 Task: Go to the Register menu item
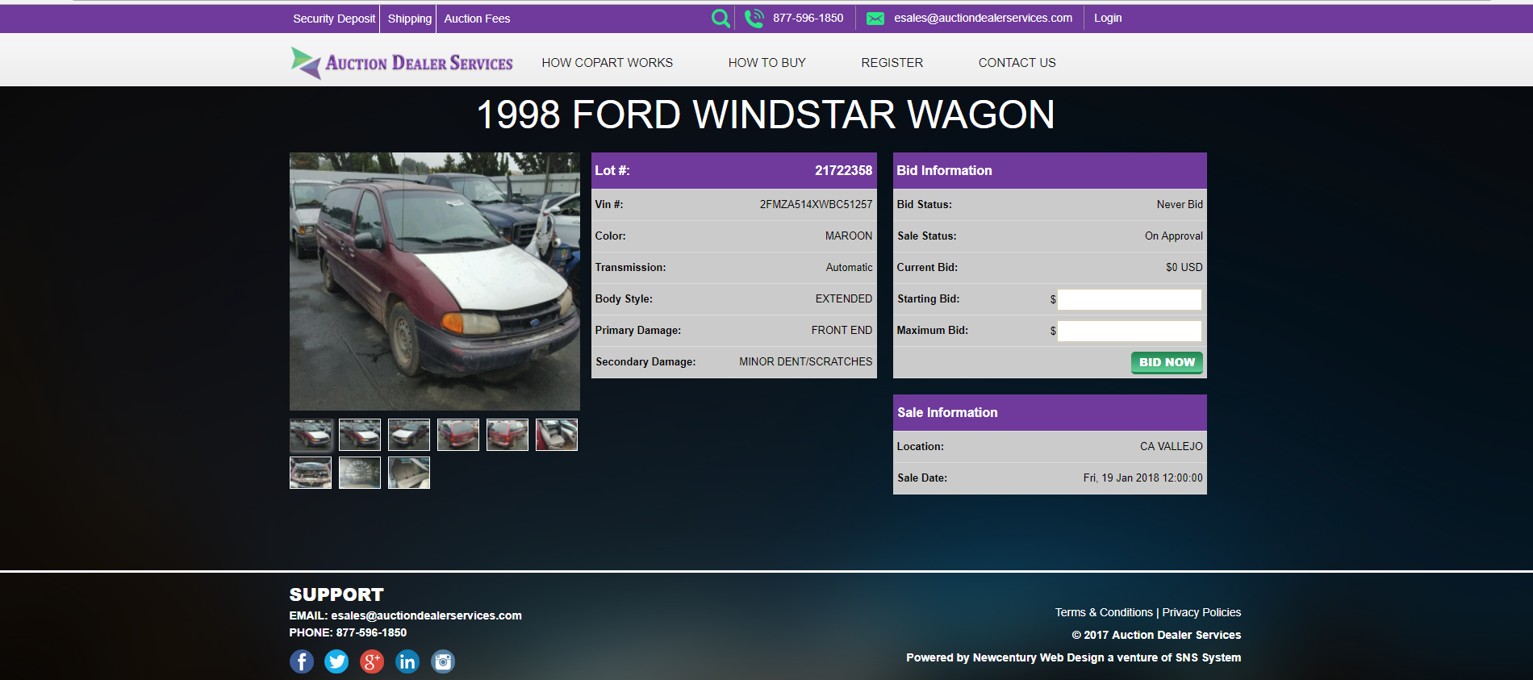tap(892, 63)
